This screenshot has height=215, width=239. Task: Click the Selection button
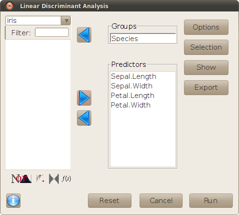(x=206, y=47)
